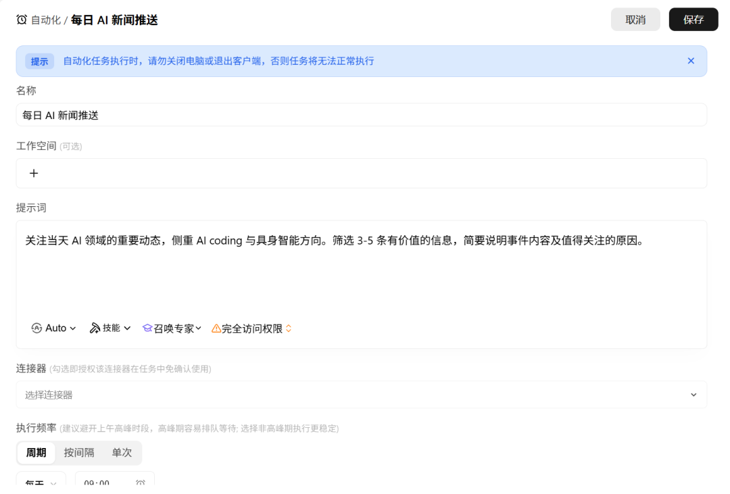The width and height of the screenshot is (730, 494).
Task: Open the 选择连接器 connector dropdown
Action: coord(361,395)
